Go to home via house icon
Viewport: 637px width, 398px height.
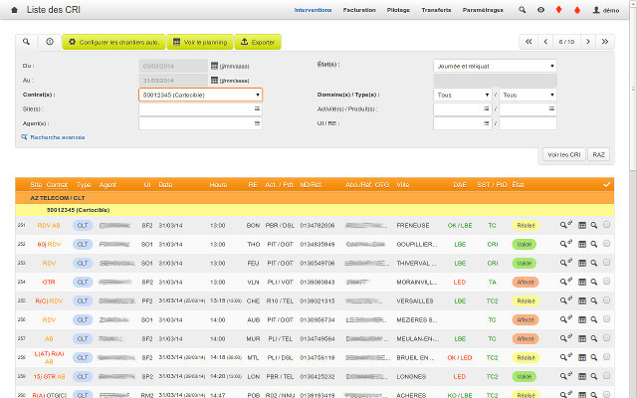(x=14, y=10)
